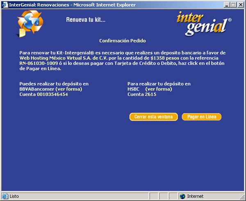Open the HSBC ver forma link
The height and width of the screenshot is (201, 246).
click(x=159, y=89)
